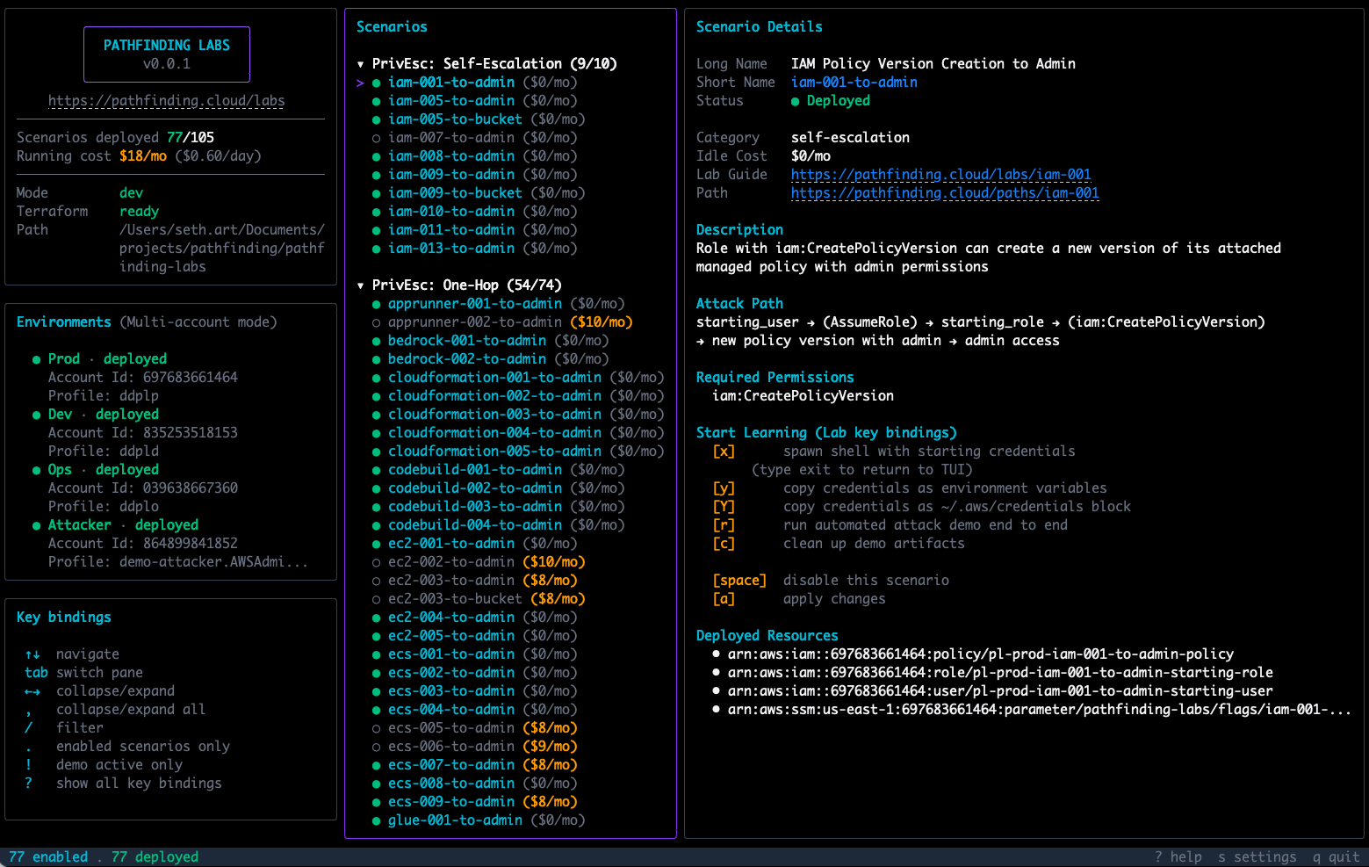
Task: Click the PATHFINDING LABS title box
Action: pos(167,54)
